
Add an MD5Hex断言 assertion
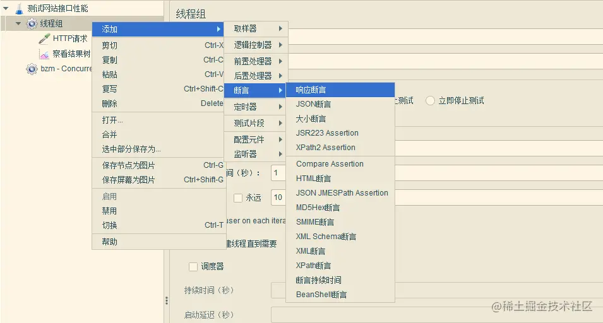340,208
